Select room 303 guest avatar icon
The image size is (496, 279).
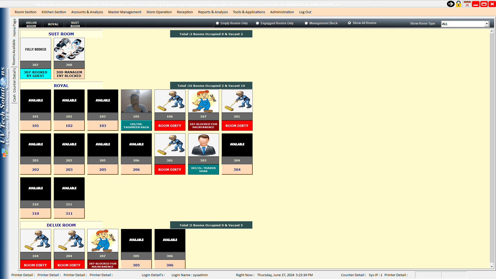click(x=203, y=145)
